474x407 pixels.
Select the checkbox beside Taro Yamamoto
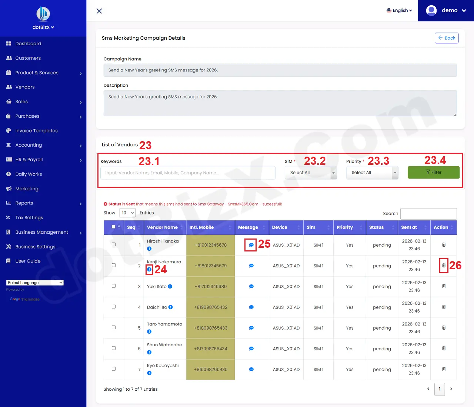[114, 328]
